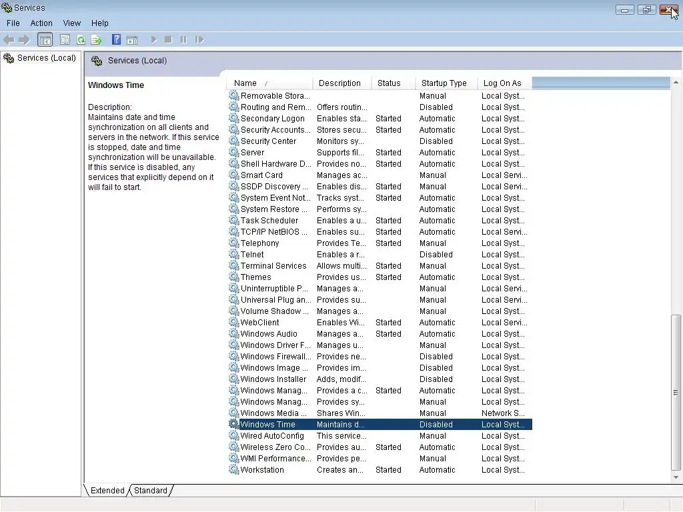Sort by the Log On As column header

click(505, 83)
